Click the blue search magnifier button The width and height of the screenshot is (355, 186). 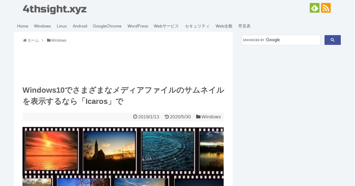click(x=333, y=40)
